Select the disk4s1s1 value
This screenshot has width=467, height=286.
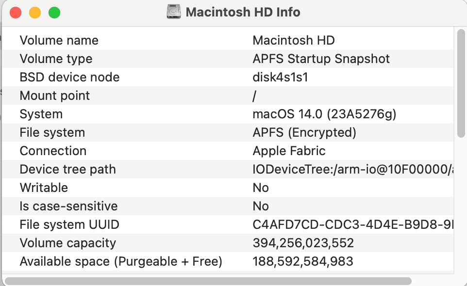tap(281, 77)
